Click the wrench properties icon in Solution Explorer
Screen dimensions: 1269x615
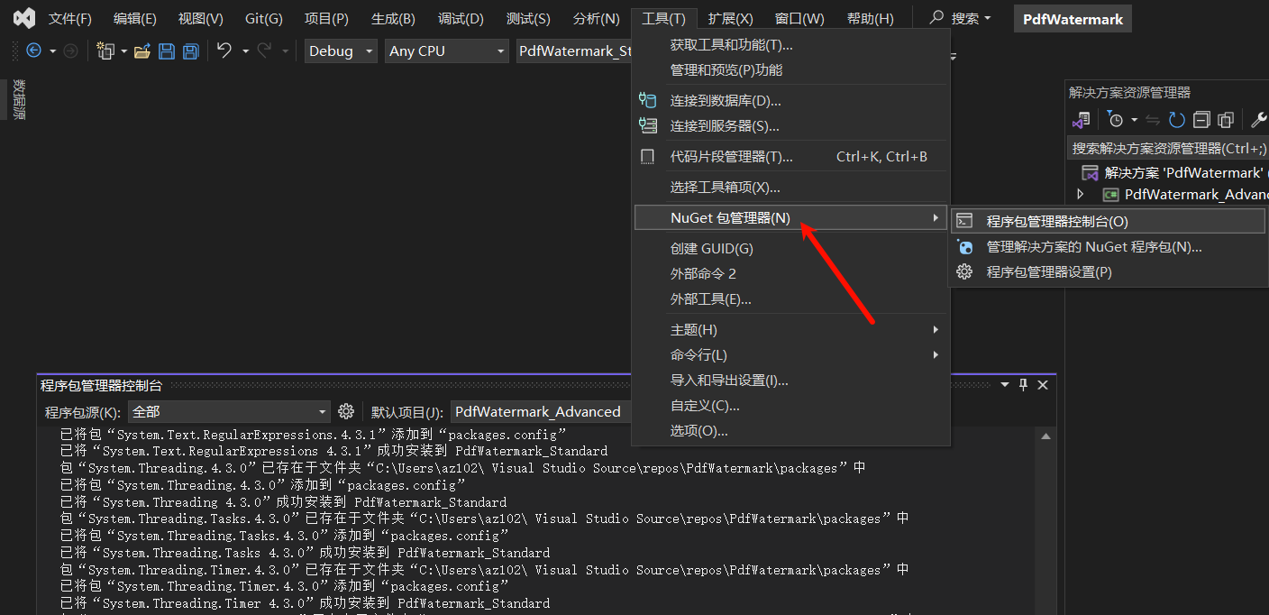click(1259, 120)
